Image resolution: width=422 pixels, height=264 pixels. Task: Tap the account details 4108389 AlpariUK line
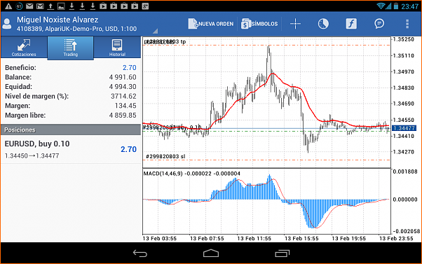tap(76, 29)
